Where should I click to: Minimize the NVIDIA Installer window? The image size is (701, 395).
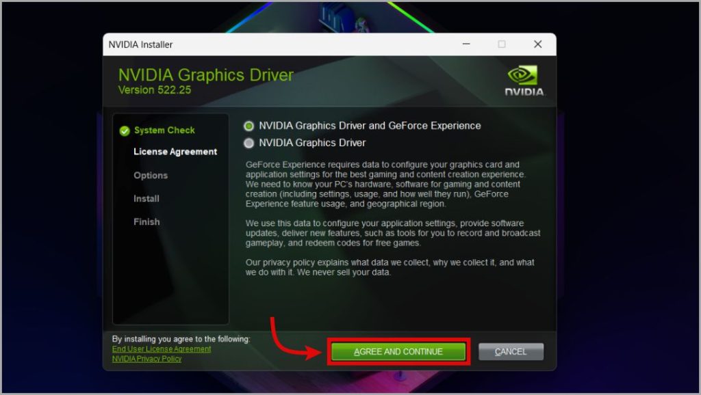click(466, 44)
